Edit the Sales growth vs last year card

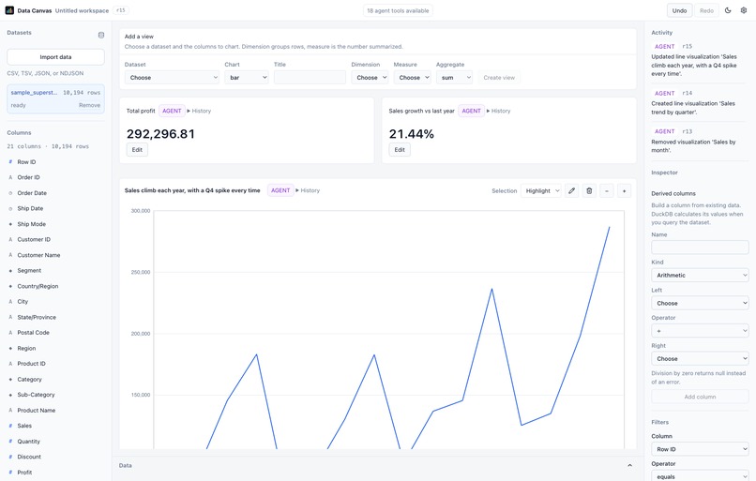pyautogui.click(x=400, y=150)
